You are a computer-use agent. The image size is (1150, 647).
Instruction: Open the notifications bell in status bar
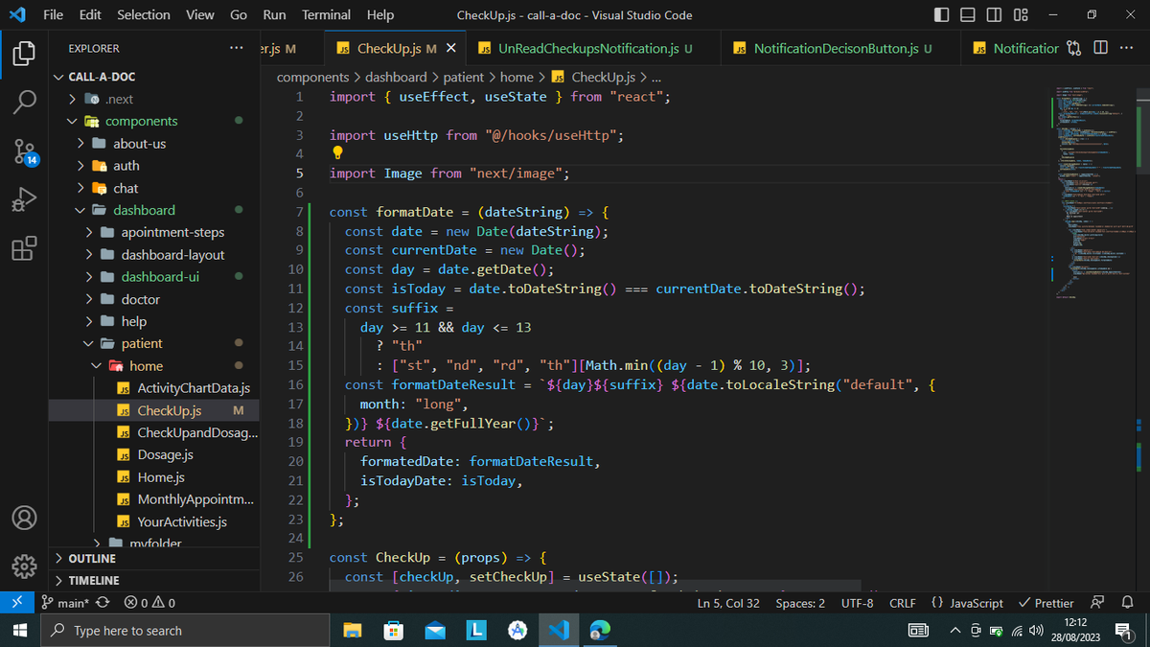click(x=1128, y=603)
